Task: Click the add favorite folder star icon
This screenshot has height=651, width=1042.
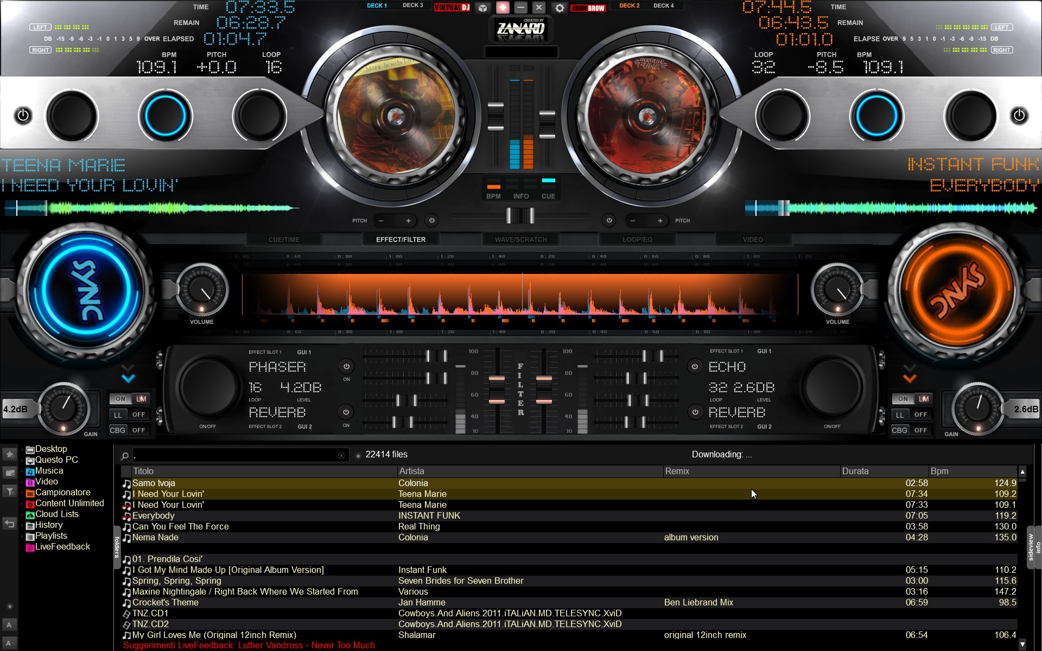Action: point(10,454)
